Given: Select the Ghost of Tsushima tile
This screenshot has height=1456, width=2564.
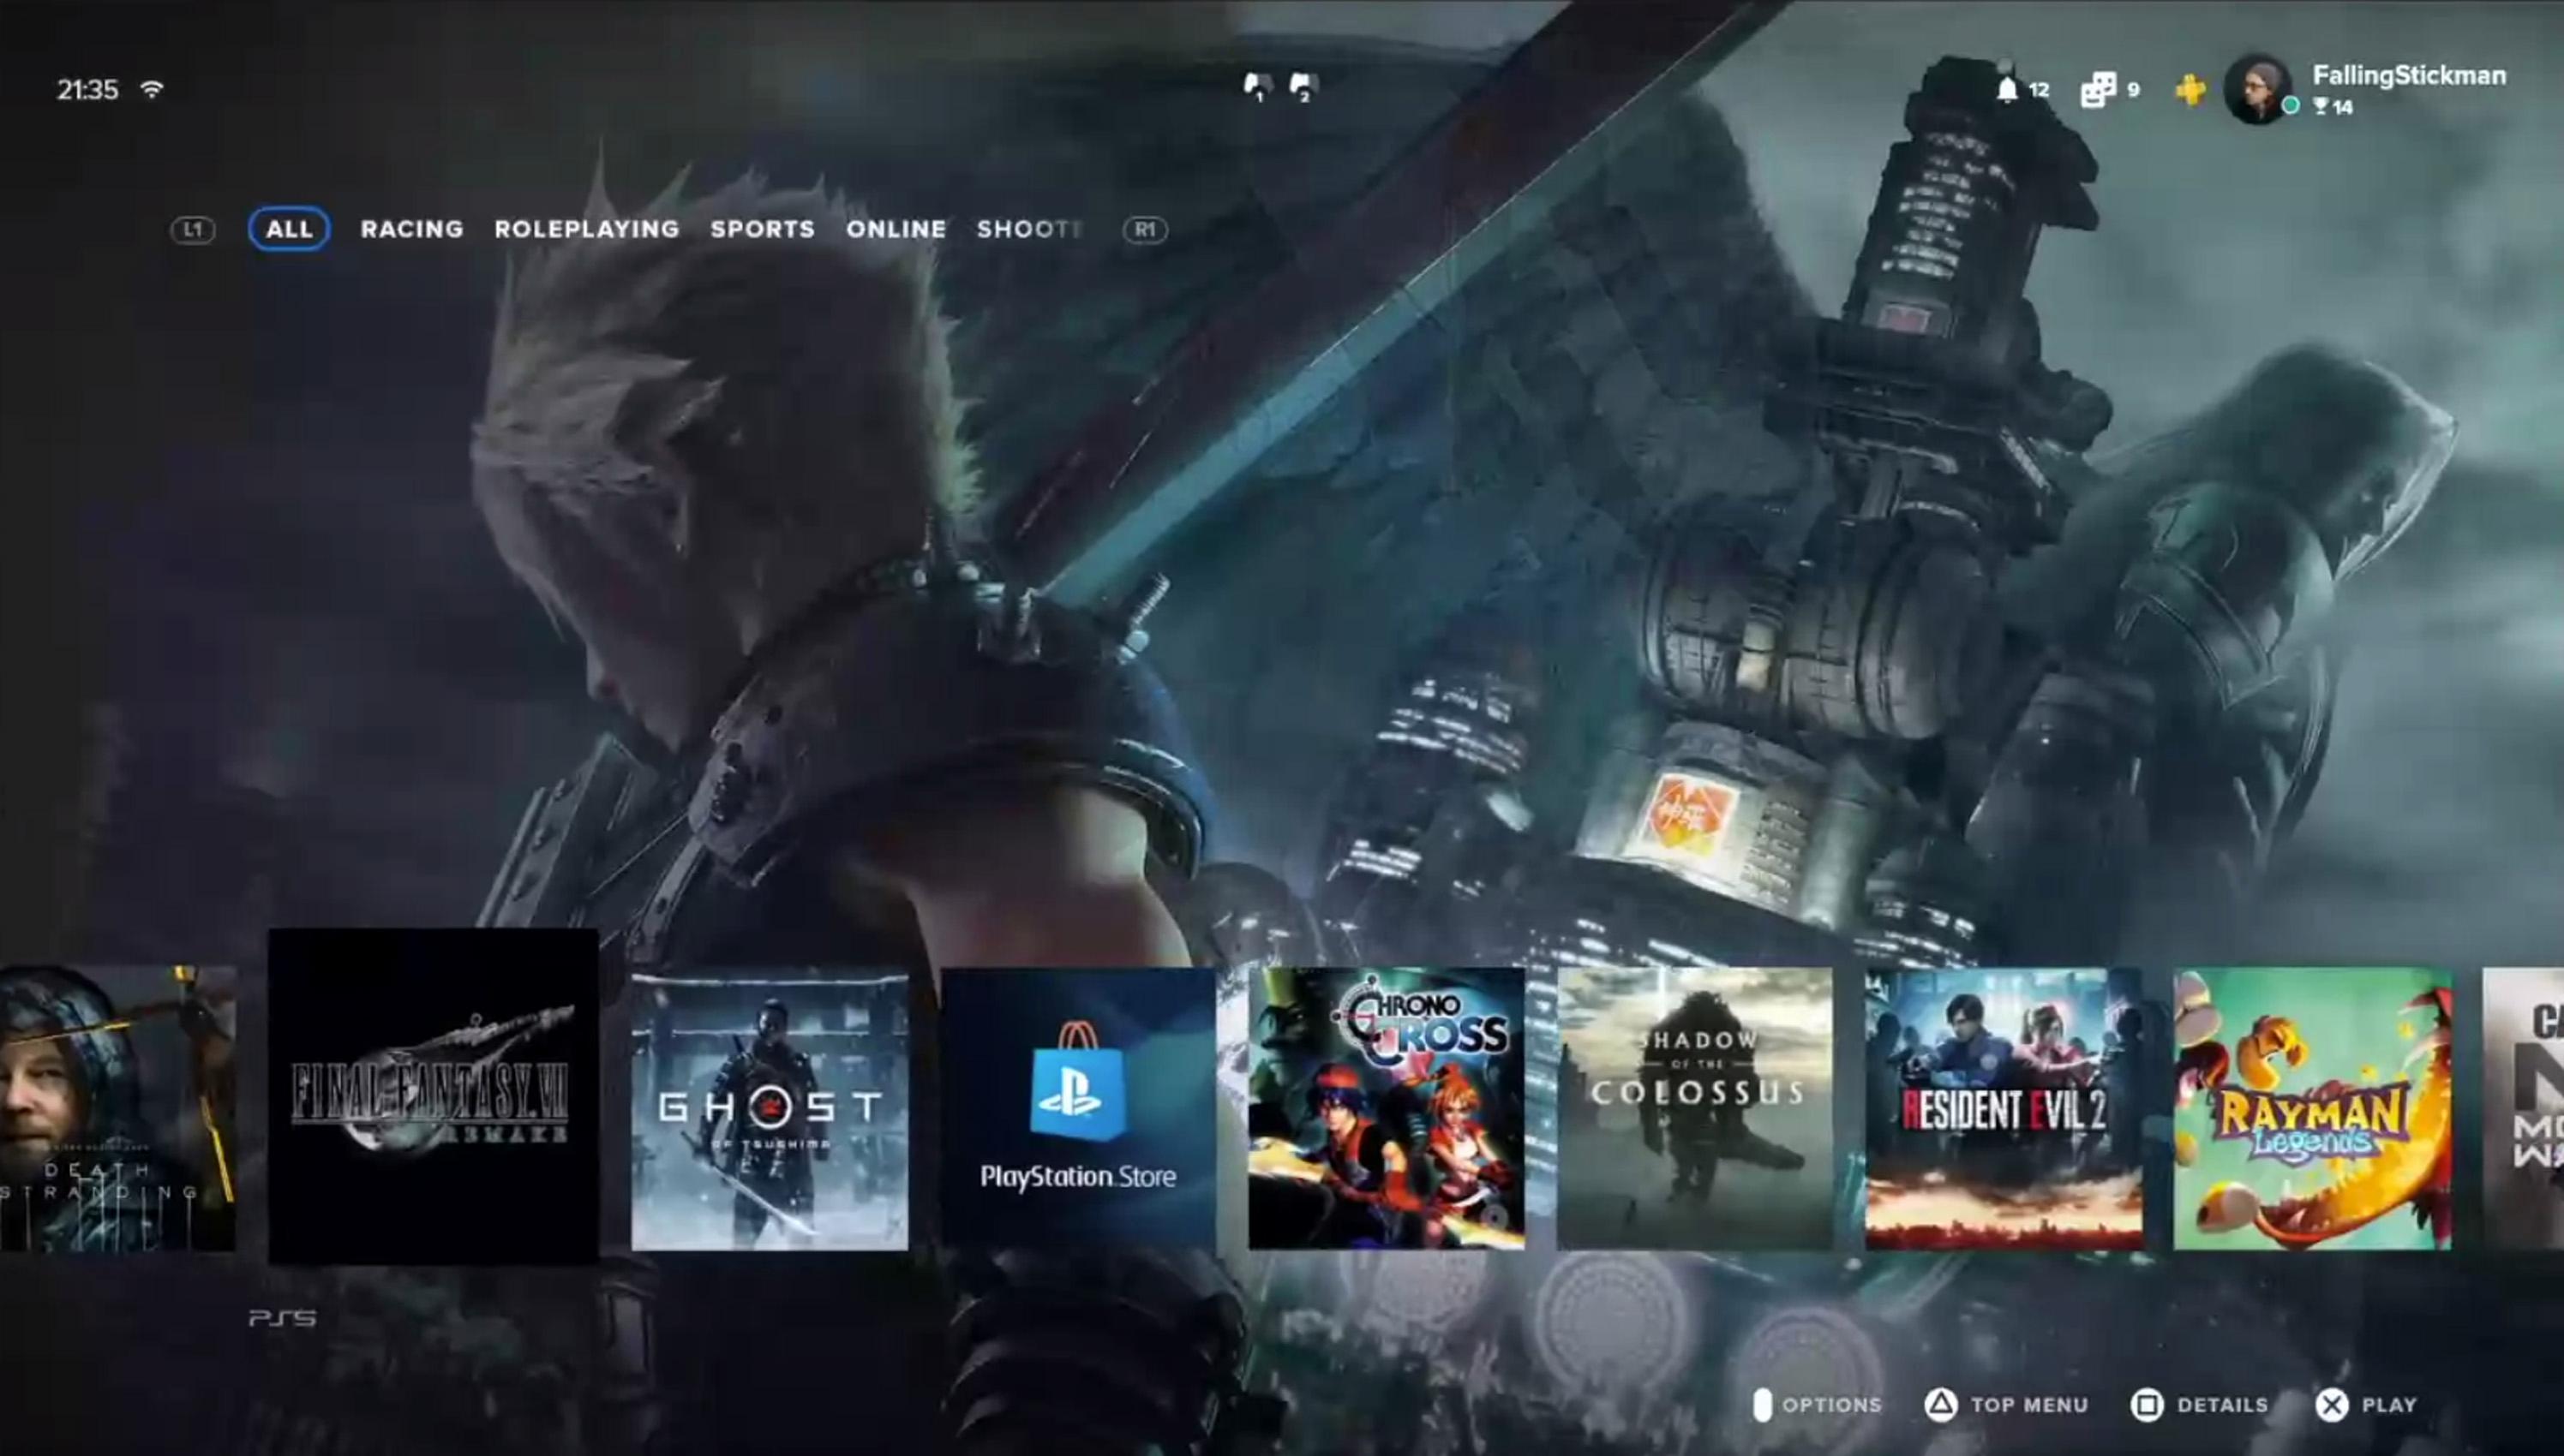Looking at the screenshot, I should [x=770, y=1108].
